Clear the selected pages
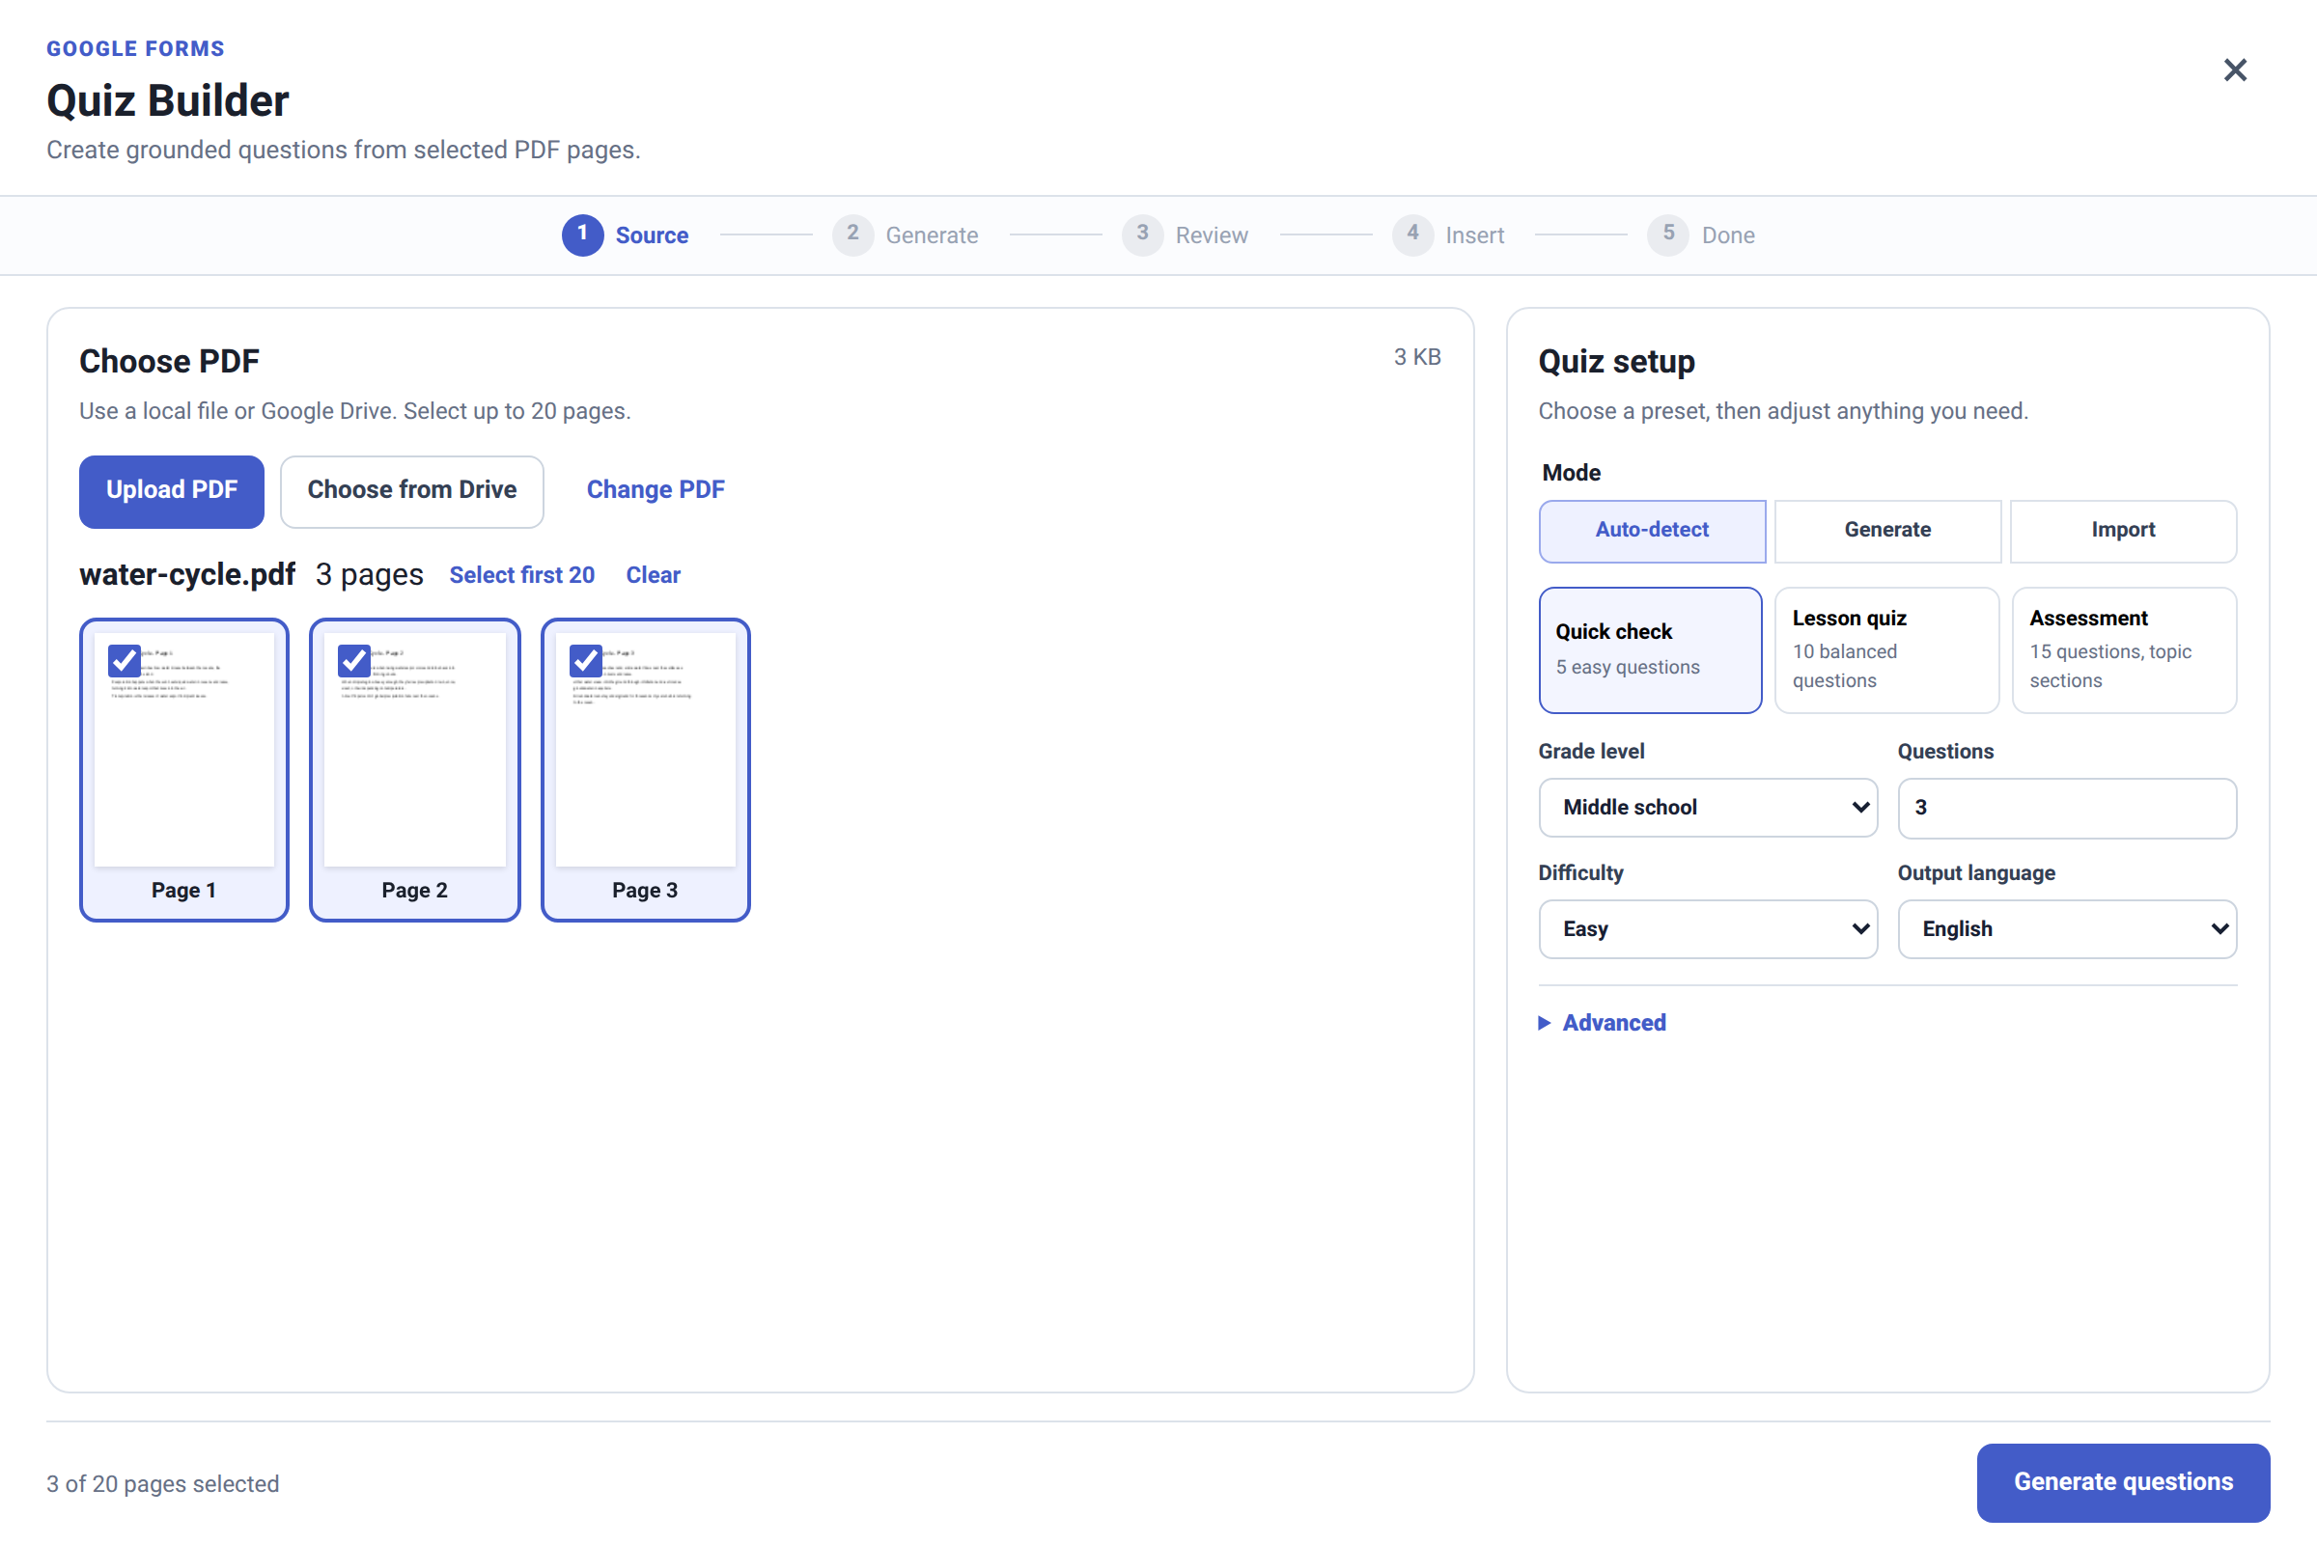The width and height of the screenshot is (2317, 1544). click(x=653, y=575)
